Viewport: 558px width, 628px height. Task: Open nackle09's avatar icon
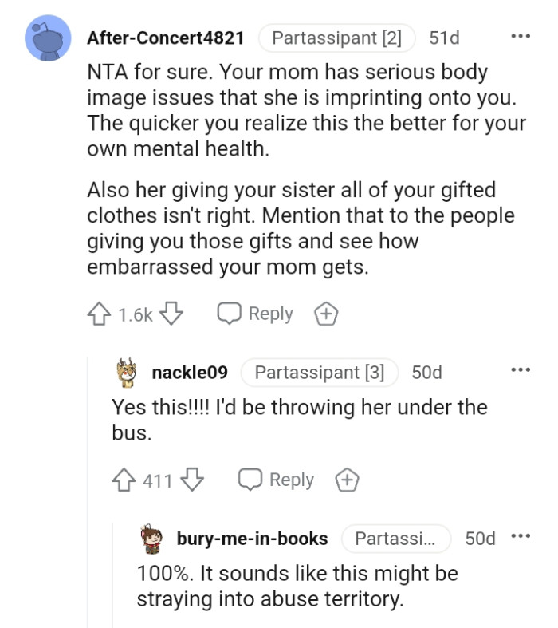point(125,372)
